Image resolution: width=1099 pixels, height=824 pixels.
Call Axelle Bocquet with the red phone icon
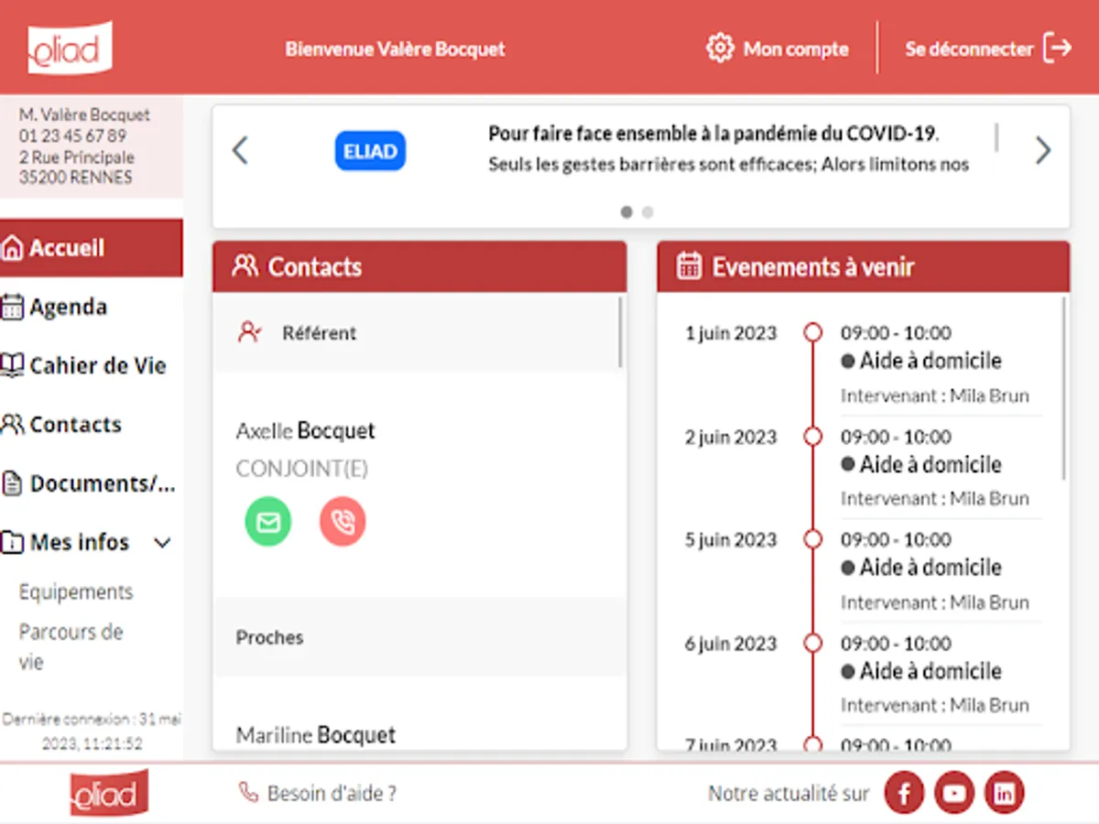click(343, 522)
